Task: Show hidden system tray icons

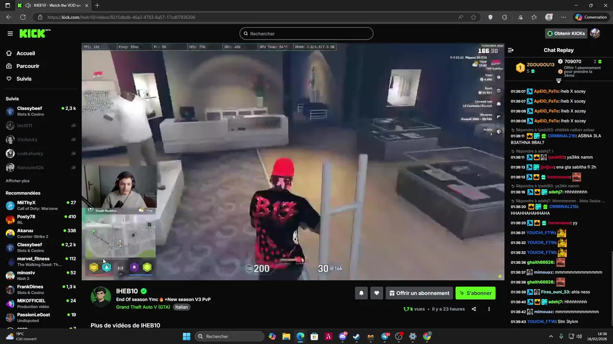Action: coord(551,336)
